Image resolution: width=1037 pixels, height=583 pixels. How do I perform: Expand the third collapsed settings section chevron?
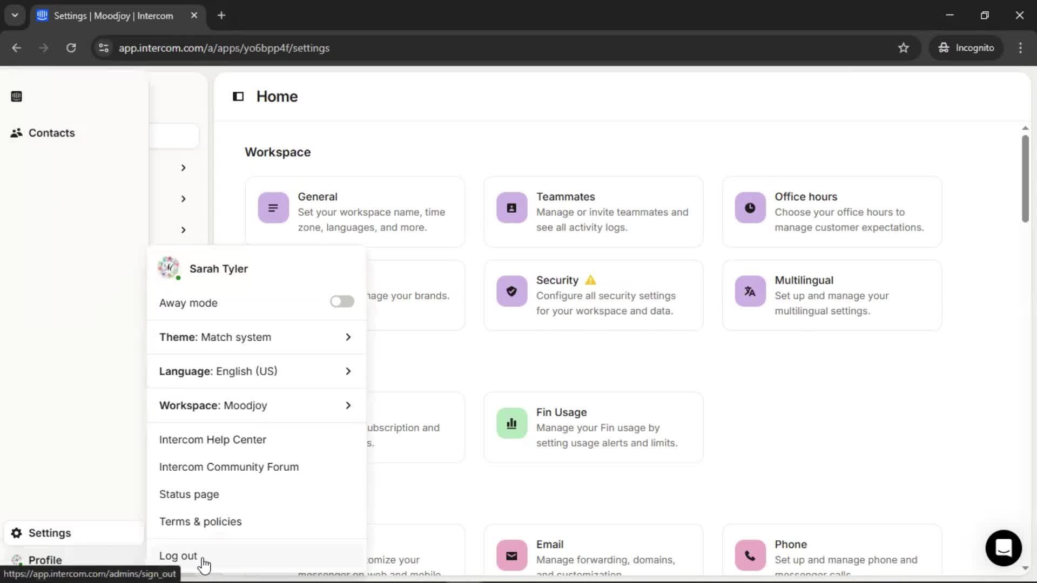coord(183,230)
